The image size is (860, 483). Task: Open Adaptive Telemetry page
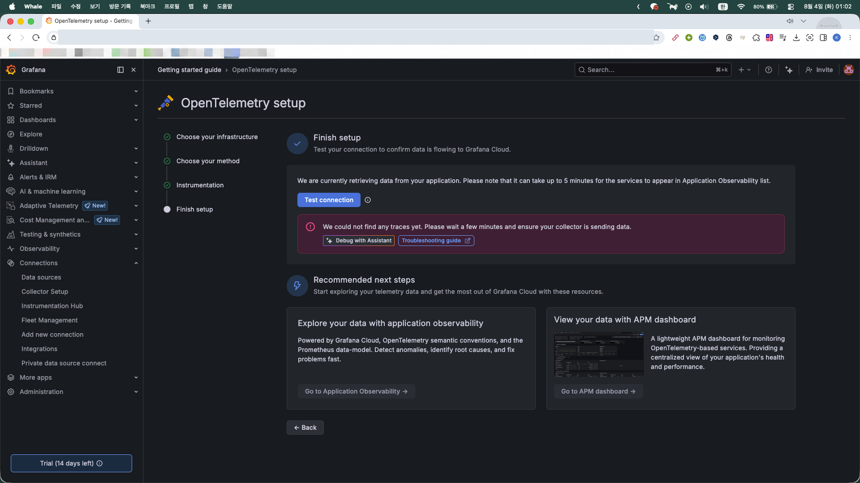49,206
